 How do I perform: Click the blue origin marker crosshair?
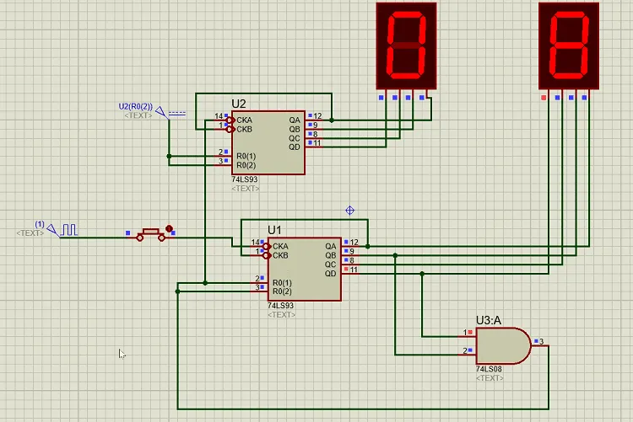(x=350, y=211)
